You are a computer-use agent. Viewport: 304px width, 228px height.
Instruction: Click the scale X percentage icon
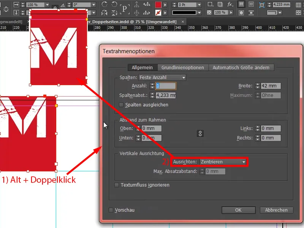[16, 5]
